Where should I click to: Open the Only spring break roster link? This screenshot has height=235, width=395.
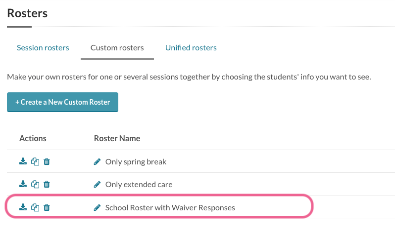[x=136, y=162]
